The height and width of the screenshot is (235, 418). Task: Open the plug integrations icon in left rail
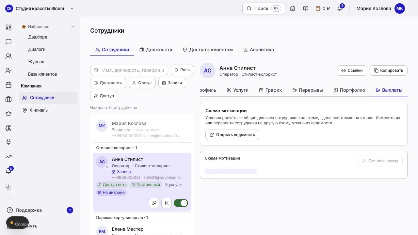(x=8, y=142)
